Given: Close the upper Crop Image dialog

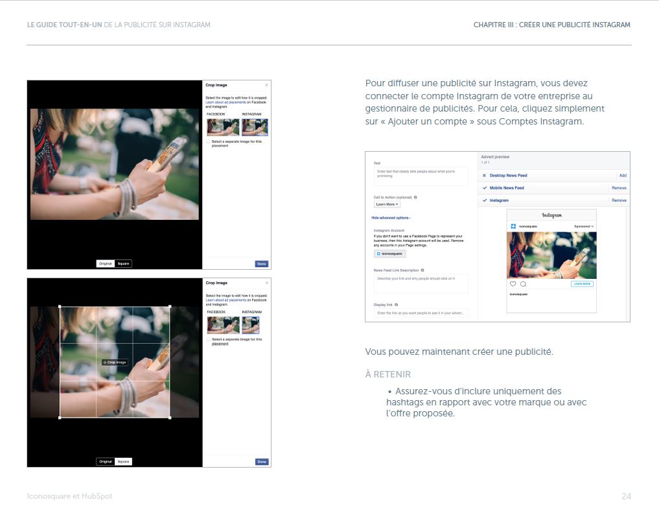Looking at the screenshot, I should pos(266,85).
